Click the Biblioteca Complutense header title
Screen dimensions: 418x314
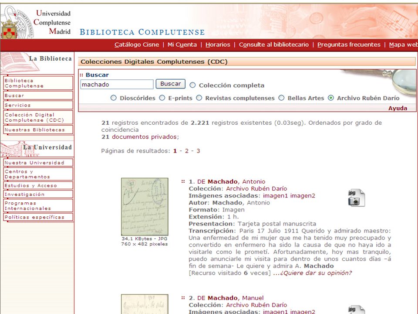click(x=142, y=32)
